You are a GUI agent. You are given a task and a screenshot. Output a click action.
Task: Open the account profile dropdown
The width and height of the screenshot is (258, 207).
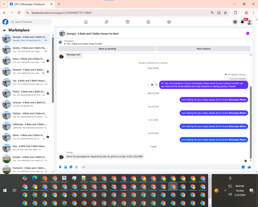tap(250, 22)
